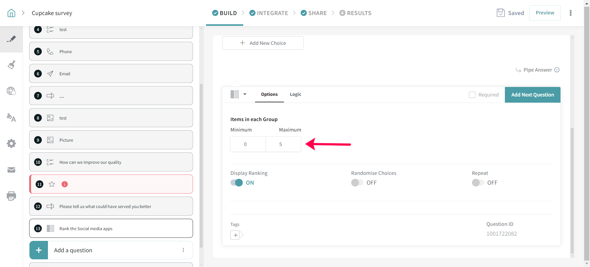Open the three-dot menu beside Preview

[x=571, y=13]
